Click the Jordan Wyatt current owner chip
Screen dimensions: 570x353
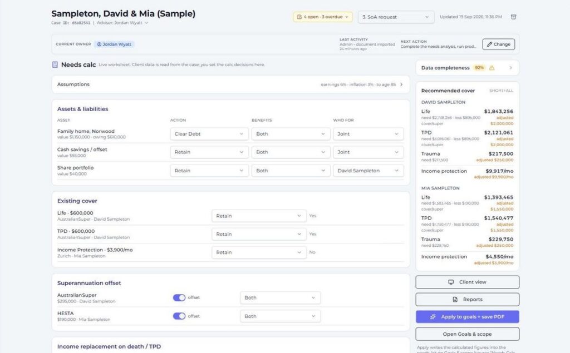(x=114, y=44)
